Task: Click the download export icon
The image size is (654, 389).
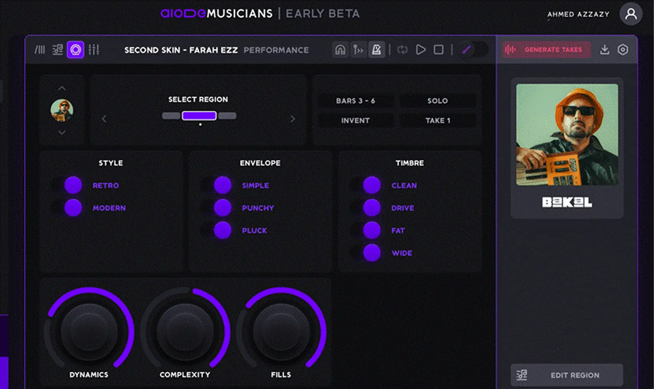Action: [604, 50]
